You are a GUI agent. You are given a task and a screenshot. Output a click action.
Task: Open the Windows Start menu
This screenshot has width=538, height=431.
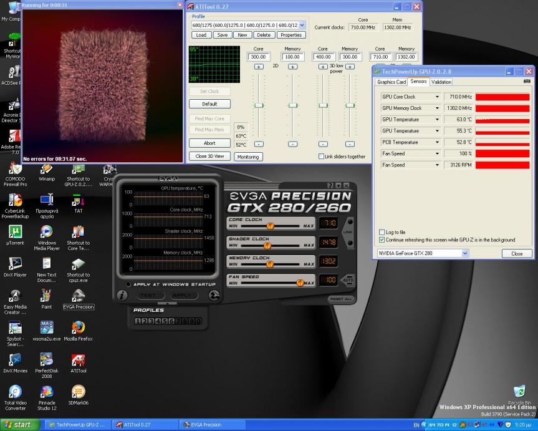pos(19,425)
